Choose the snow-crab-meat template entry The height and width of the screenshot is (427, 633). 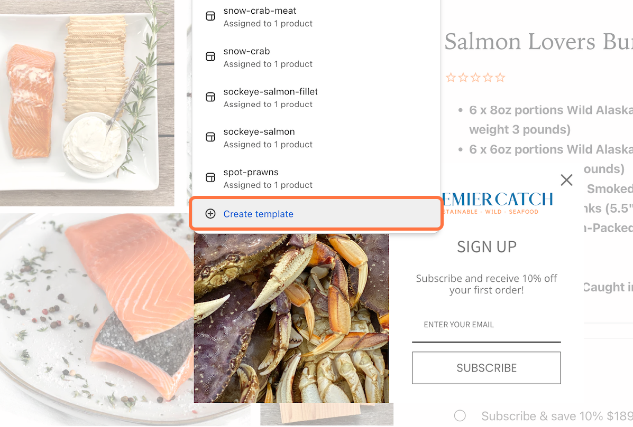click(x=316, y=17)
